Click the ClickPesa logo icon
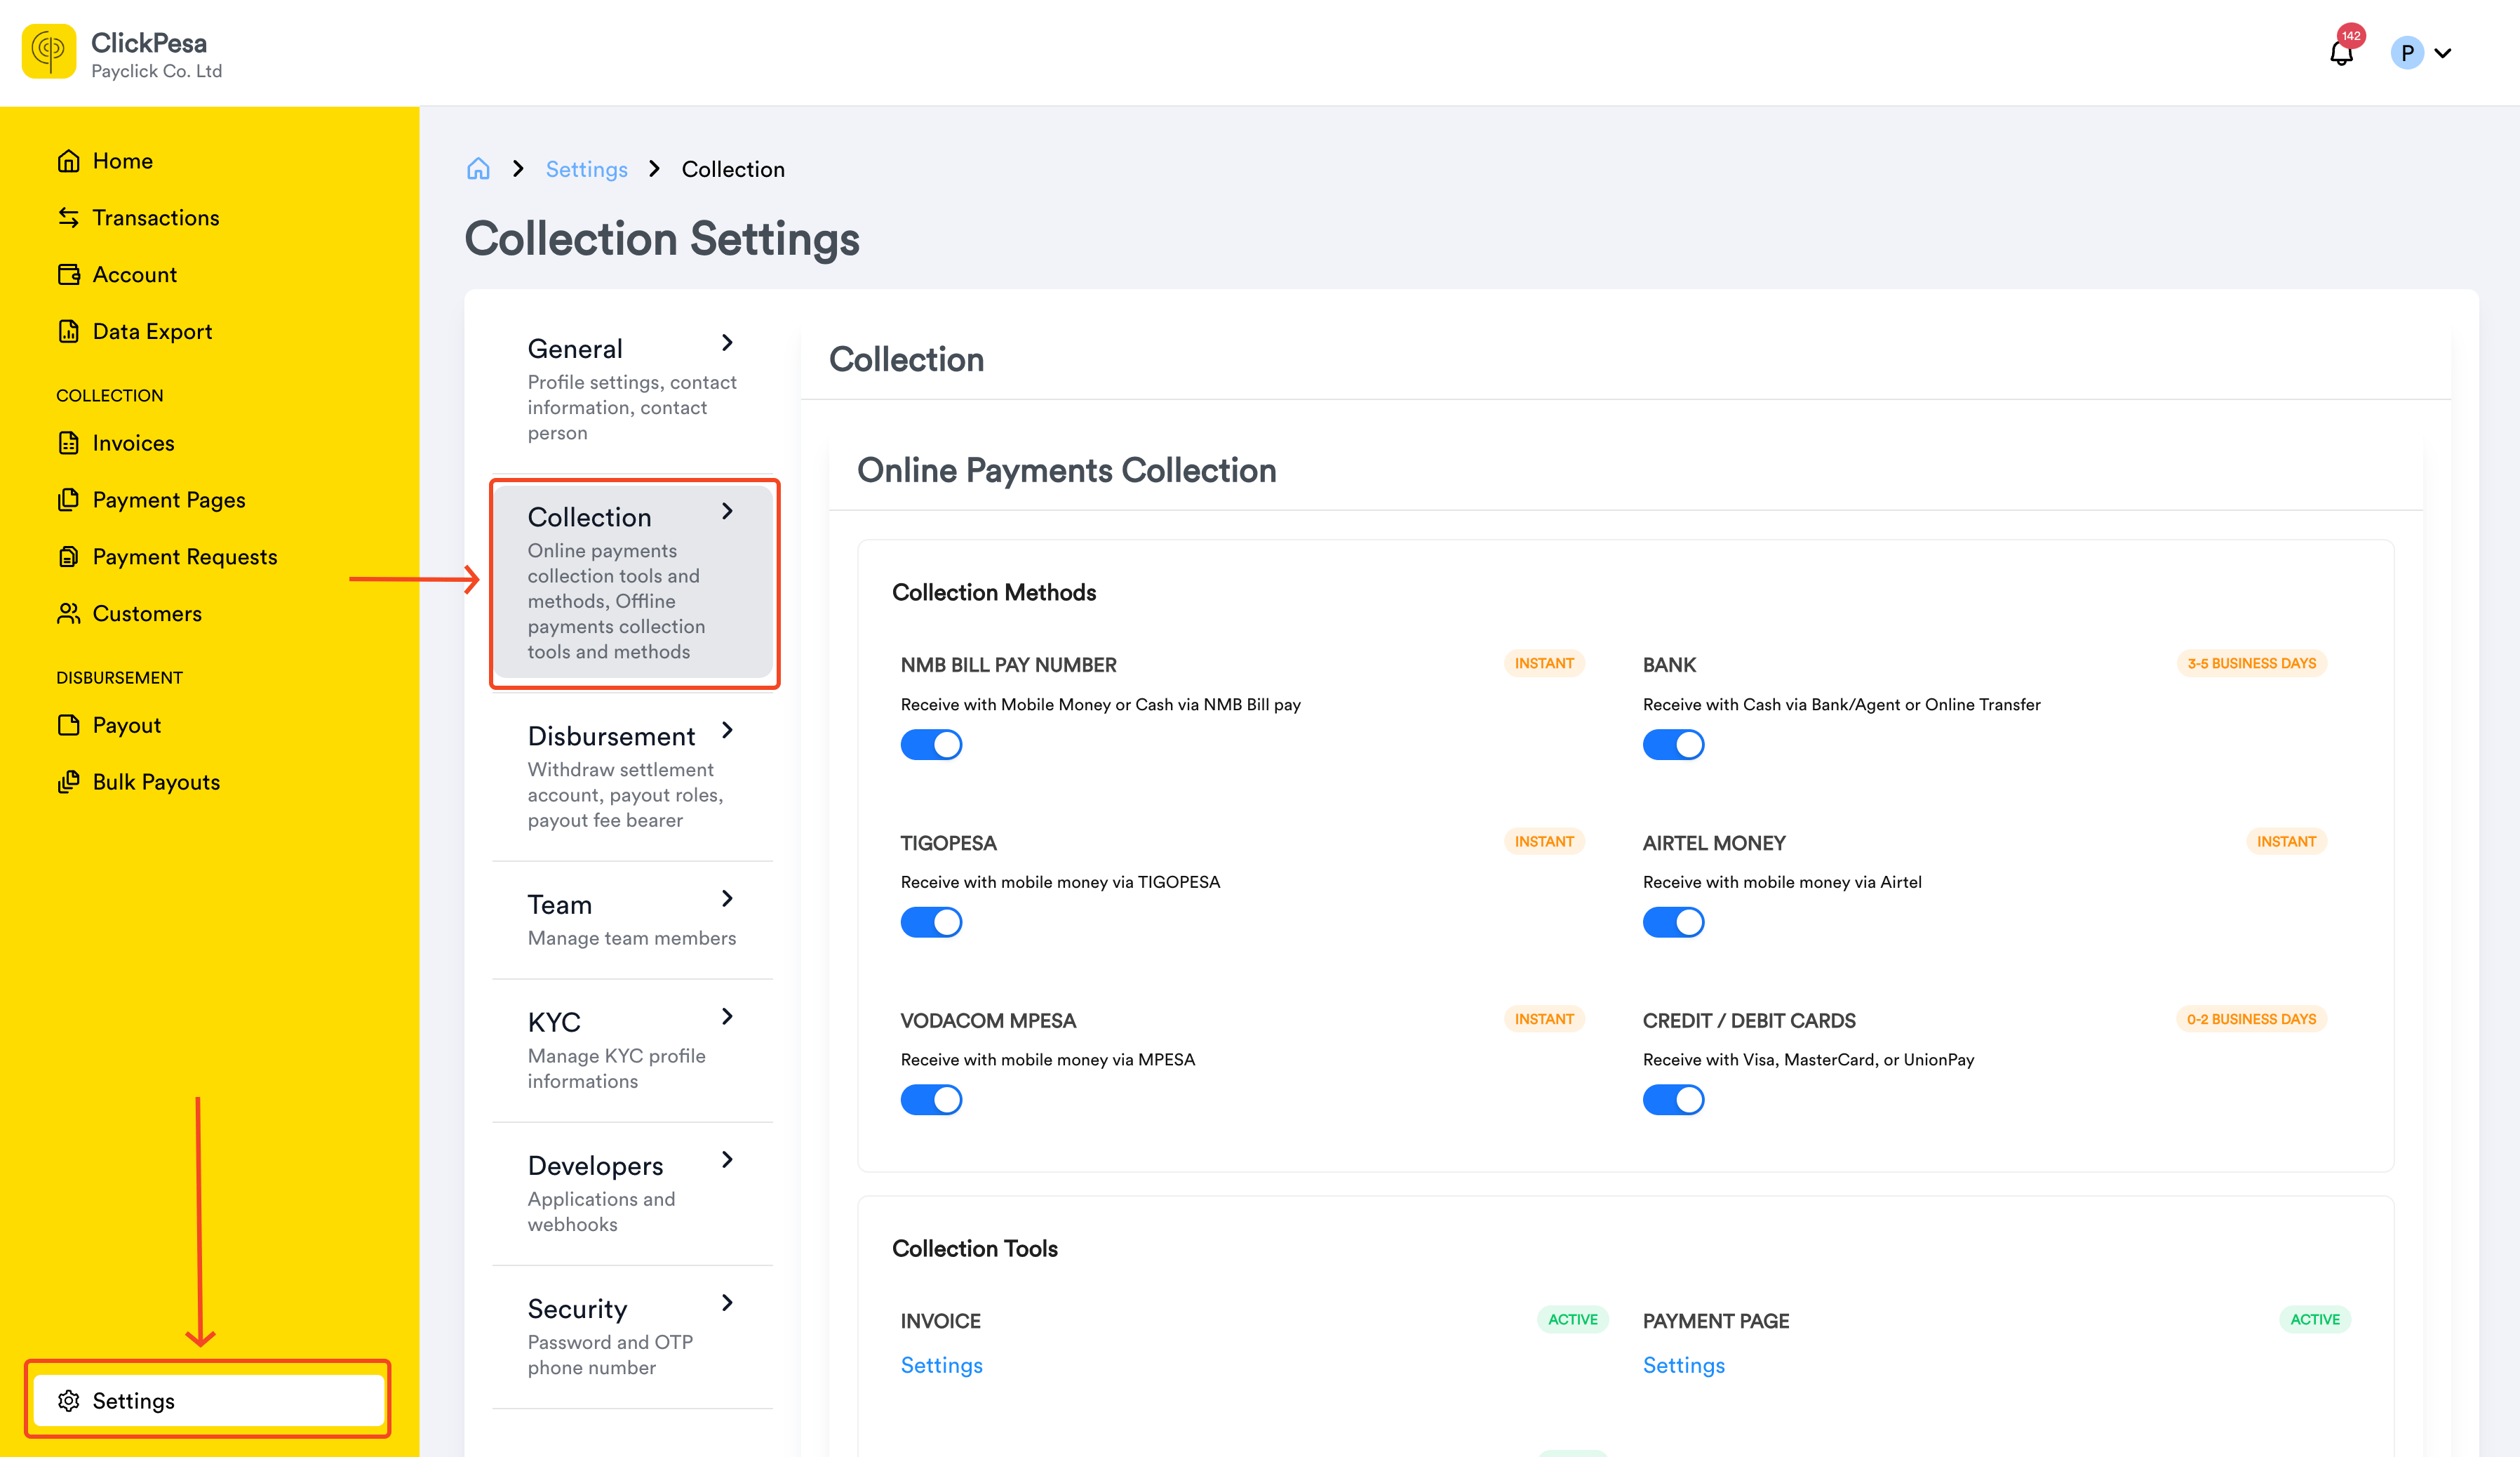Image resolution: width=2520 pixels, height=1457 pixels. pyautogui.click(x=49, y=51)
